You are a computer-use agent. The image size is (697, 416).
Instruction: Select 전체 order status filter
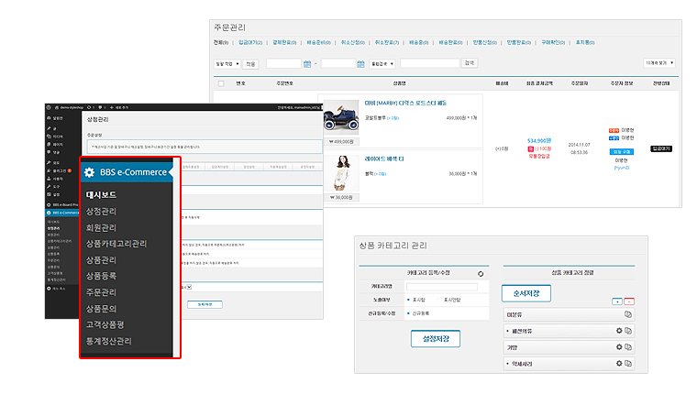tap(221, 43)
